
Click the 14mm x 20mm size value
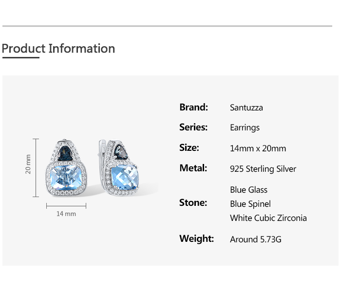pos(258,148)
